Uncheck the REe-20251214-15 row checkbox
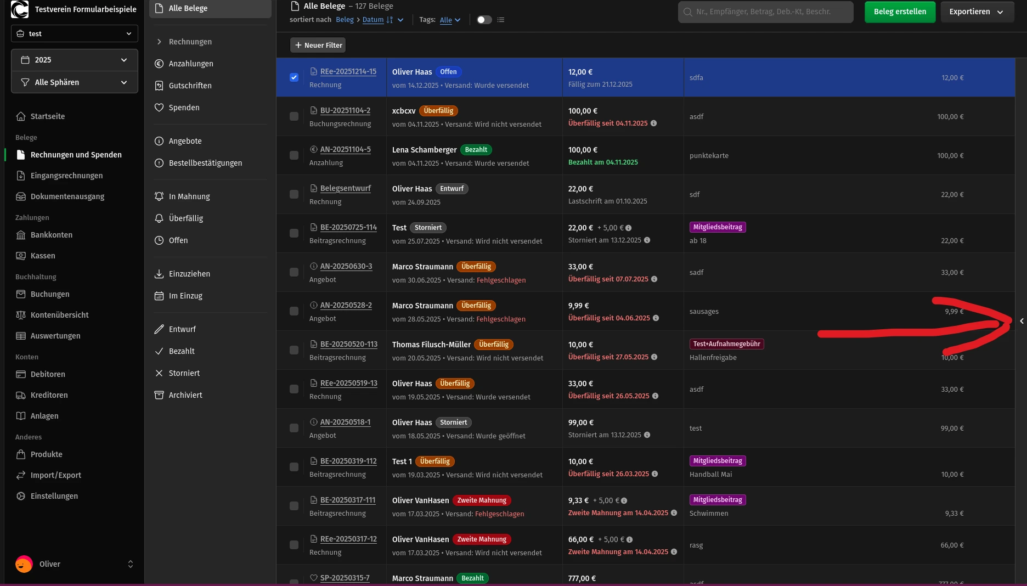This screenshot has height=586, width=1027. click(294, 77)
